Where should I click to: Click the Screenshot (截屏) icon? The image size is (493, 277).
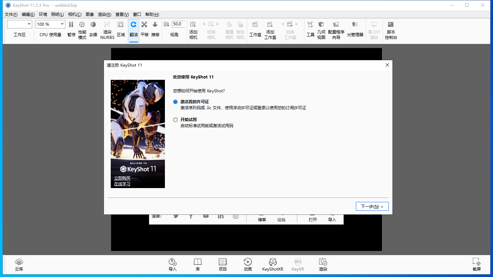point(476,262)
